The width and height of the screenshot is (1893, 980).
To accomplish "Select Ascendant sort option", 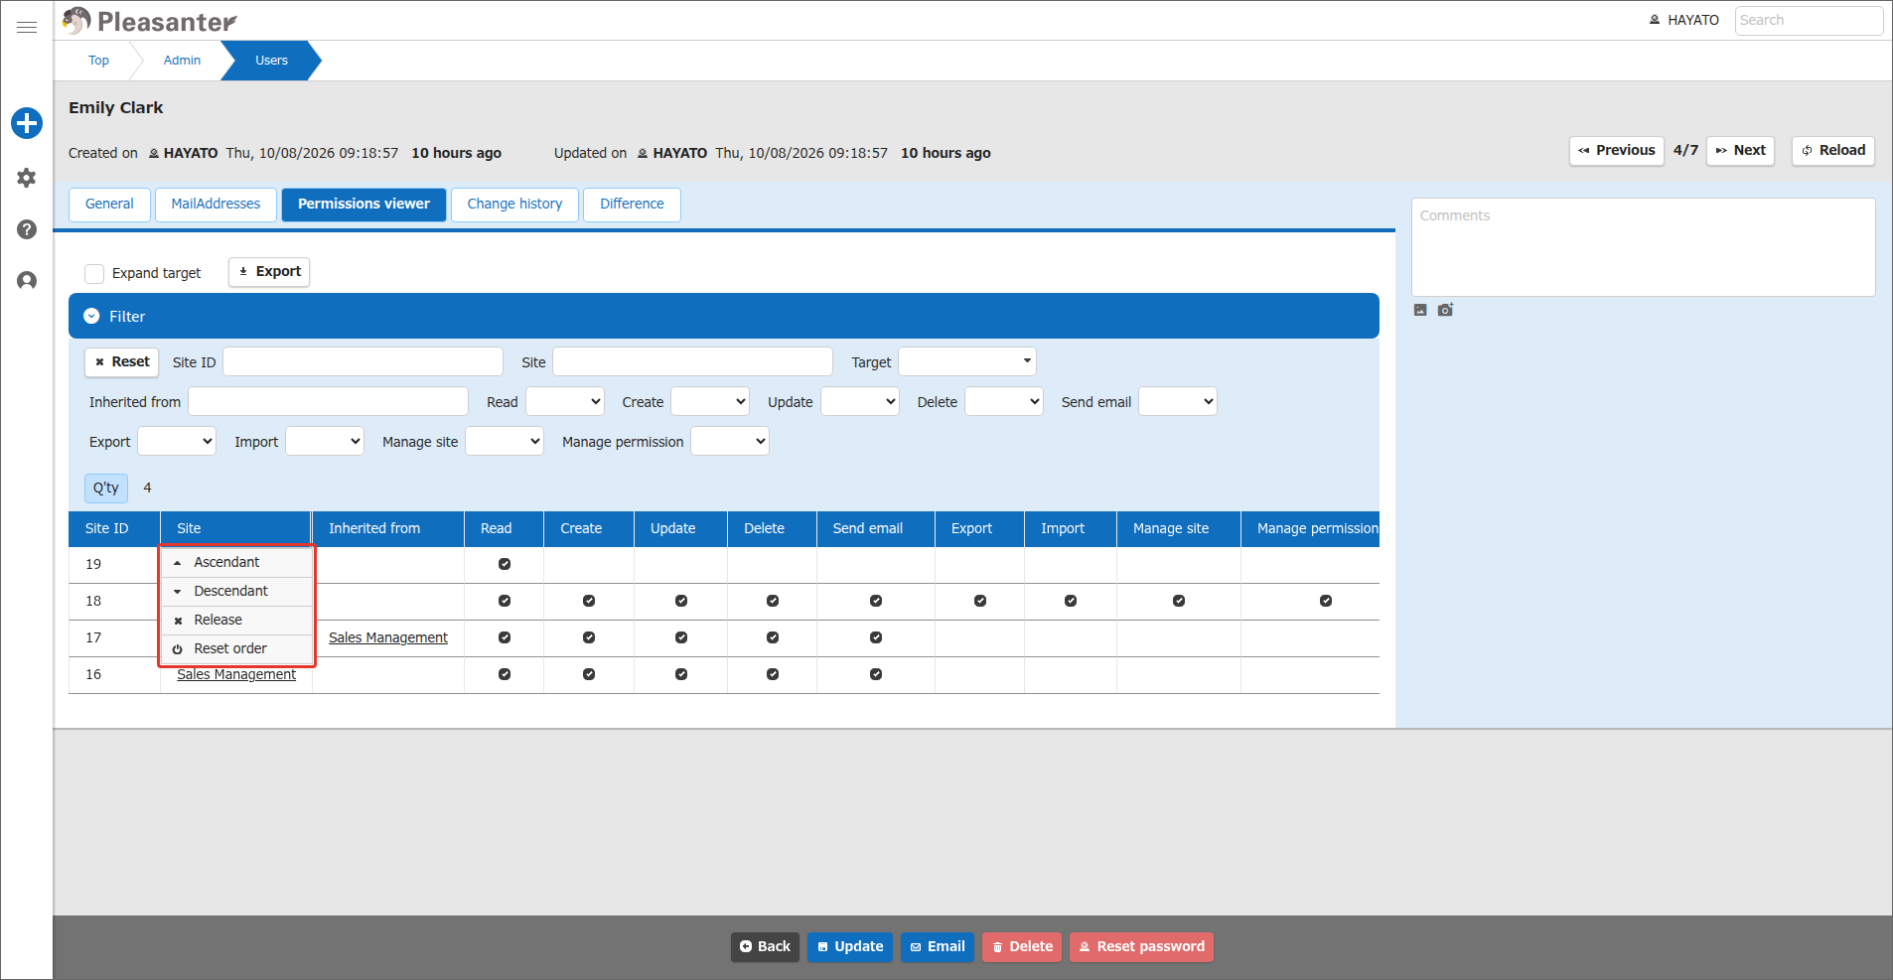I will point(237,562).
